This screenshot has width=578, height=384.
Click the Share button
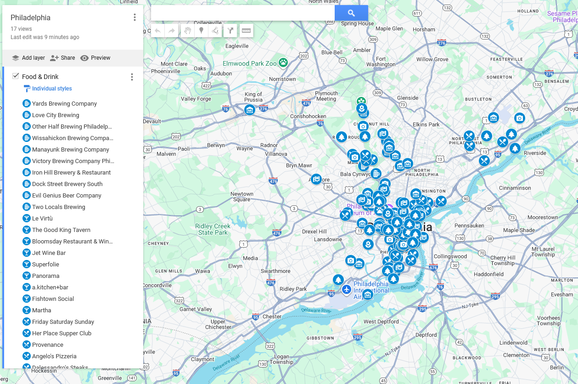pyautogui.click(x=62, y=58)
